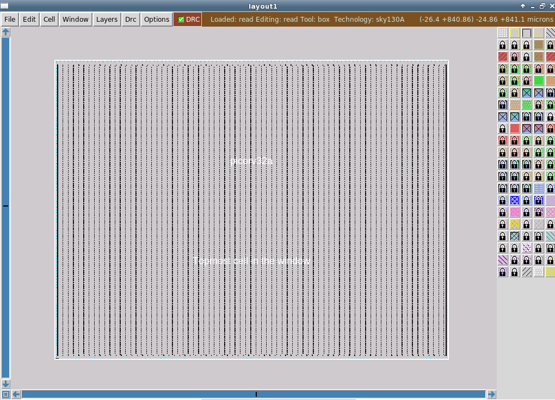Select the yellow outline box layer swatch
Screen dimensions: 555x400
click(x=515, y=33)
